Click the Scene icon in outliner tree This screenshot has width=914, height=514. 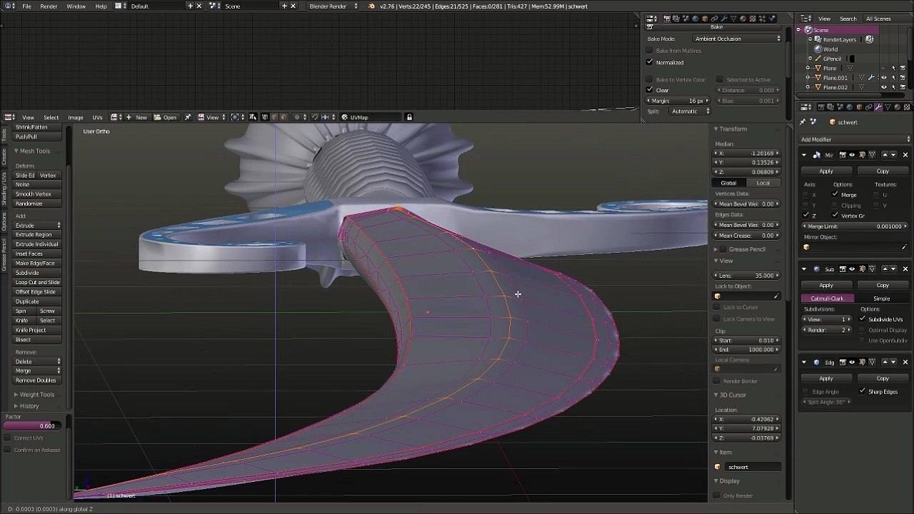pos(808,30)
